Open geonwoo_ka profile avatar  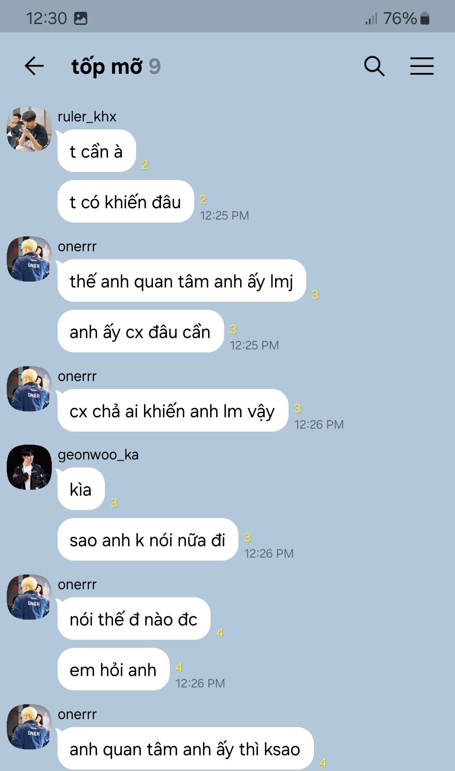29,467
